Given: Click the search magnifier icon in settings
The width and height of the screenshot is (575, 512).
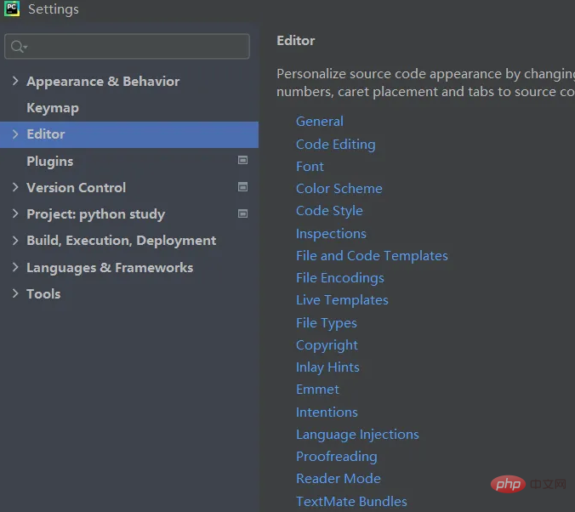Looking at the screenshot, I should 18,47.
